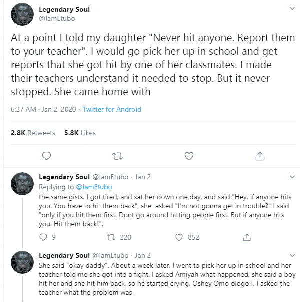300x302 pixels.
Task: Click the Legendary Soul name on main tweet
Action: pyautogui.click(x=64, y=9)
